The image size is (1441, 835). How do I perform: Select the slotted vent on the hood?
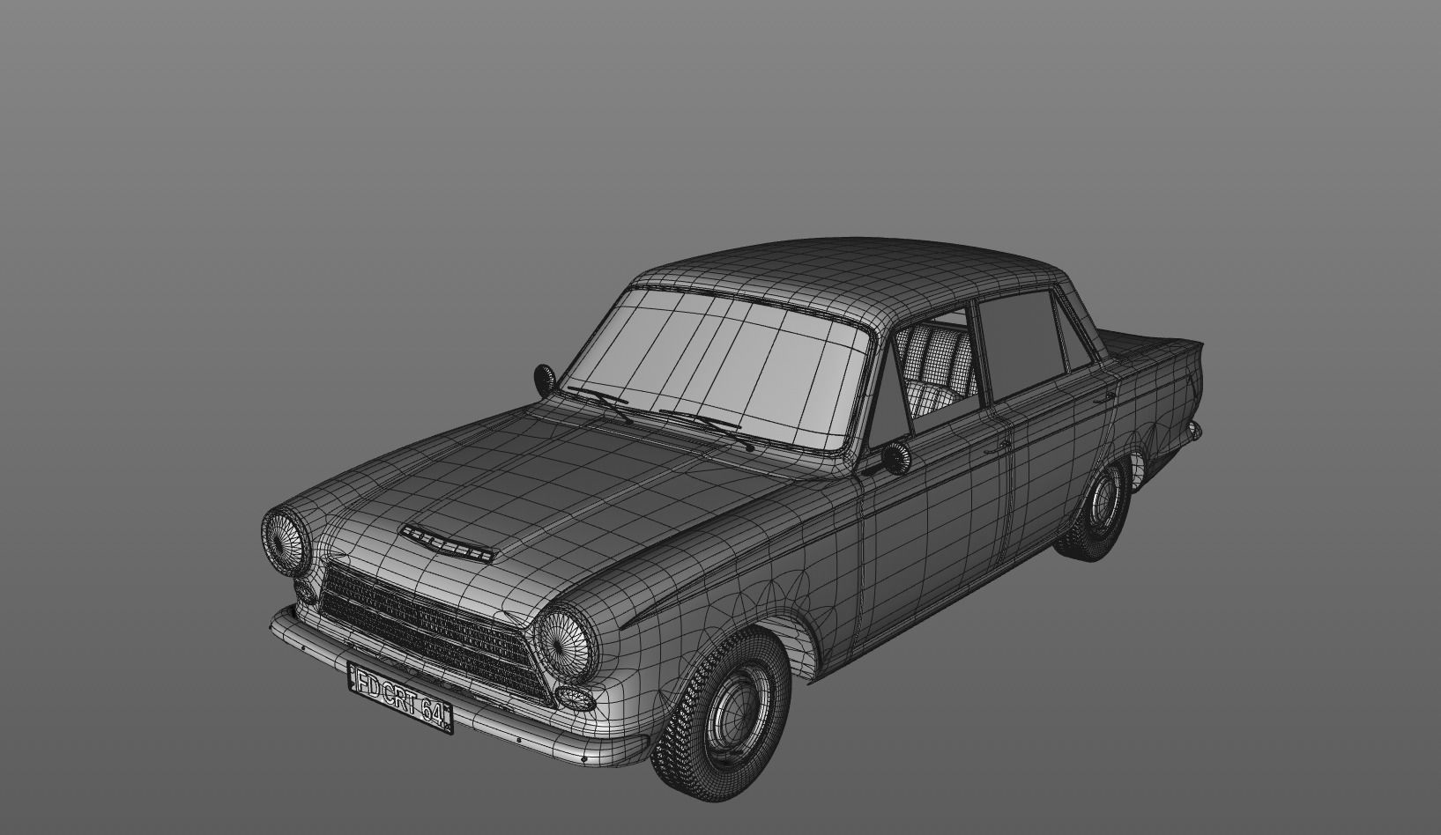(448, 542)
